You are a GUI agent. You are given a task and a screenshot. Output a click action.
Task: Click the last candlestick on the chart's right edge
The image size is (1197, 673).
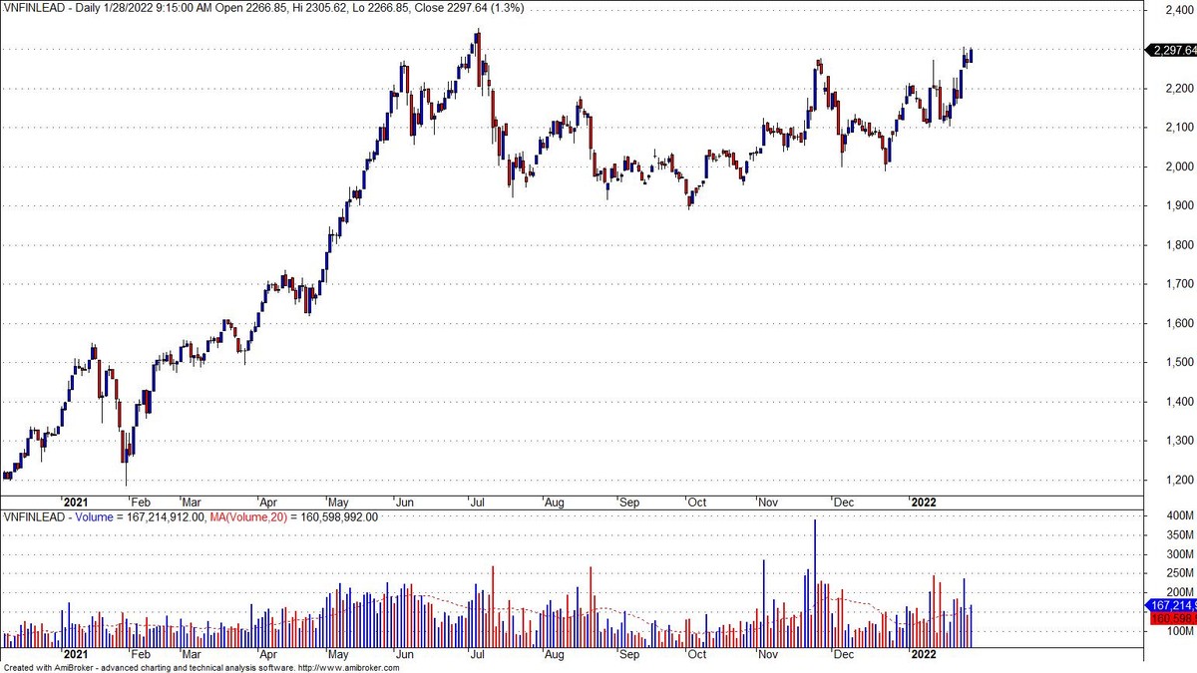tap(971, 55)
